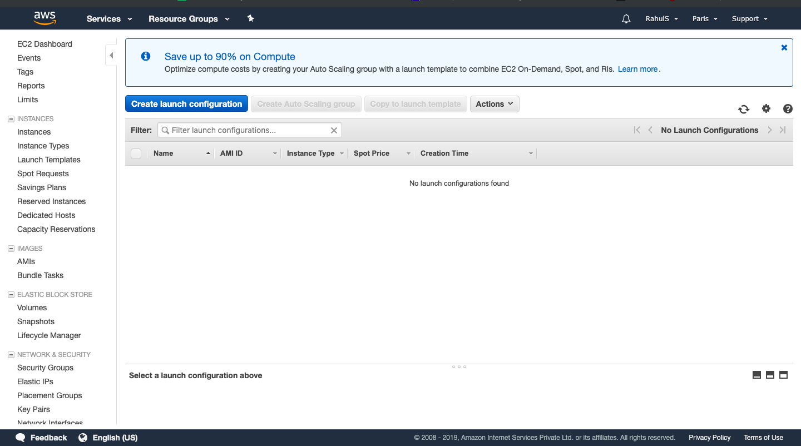Viewport: 801px width, 446px height.
Task: Click the info icon in the banner
Action: tap(146, 56)
